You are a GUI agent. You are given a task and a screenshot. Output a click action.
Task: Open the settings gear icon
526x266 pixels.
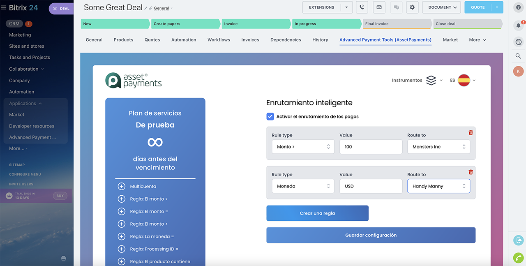(412, 7)
